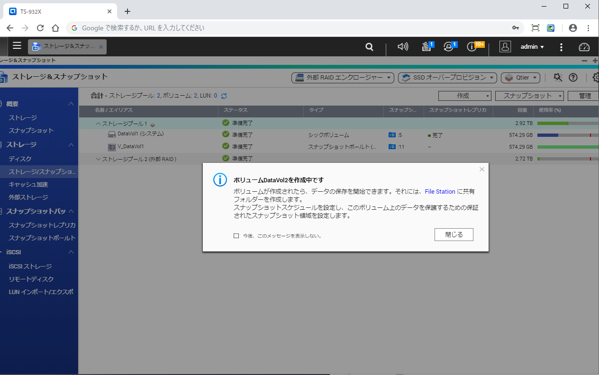
Task: Click the QTS search magnifier icon
Action: pos(369,47)
